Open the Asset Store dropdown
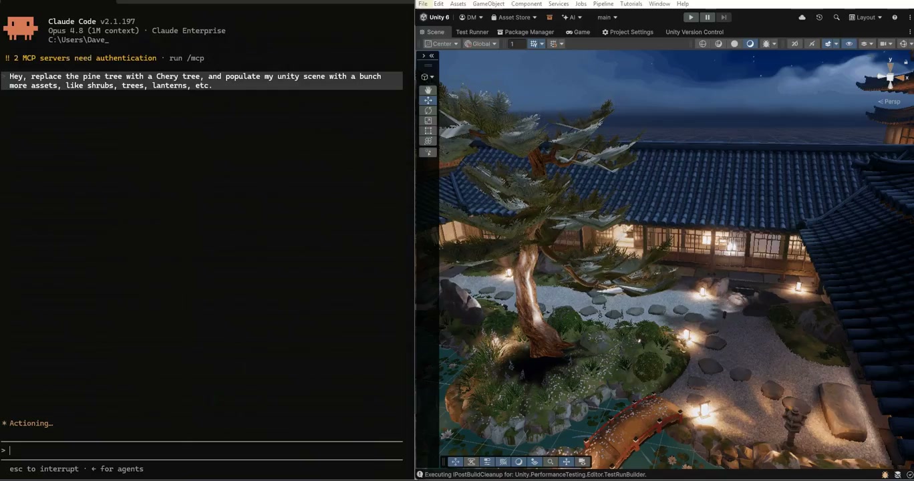This screenshot has width=914, height=481. click(x=514, y=17)
